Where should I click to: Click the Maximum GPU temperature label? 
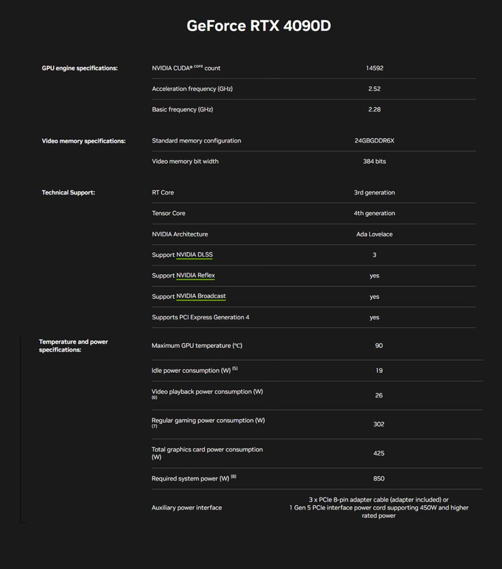click(197, 346)
